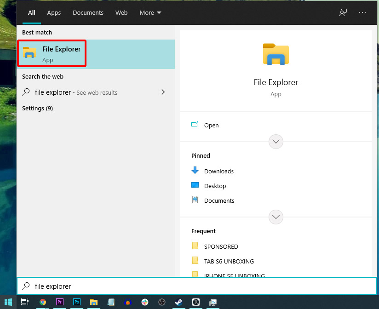Switch to the Documents tab
The height and width of the screenshot is (309, 379).
pos(88,12)
